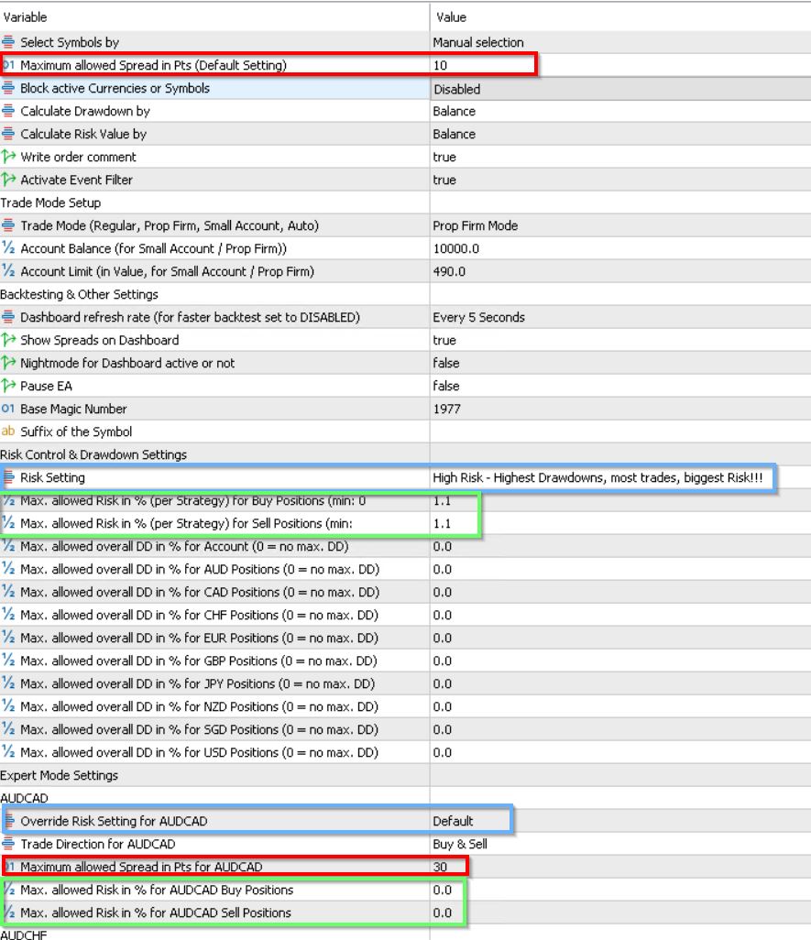Toggle Activate Event Filter true value
811x940 pixels.
click(444, 180)
